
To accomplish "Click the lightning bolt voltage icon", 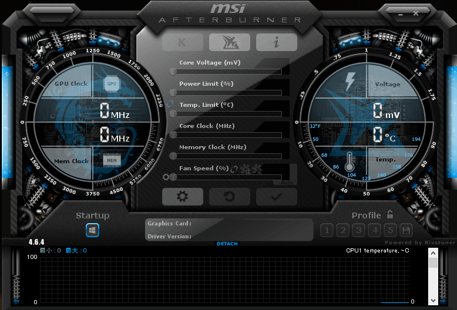I will (350, 82).
